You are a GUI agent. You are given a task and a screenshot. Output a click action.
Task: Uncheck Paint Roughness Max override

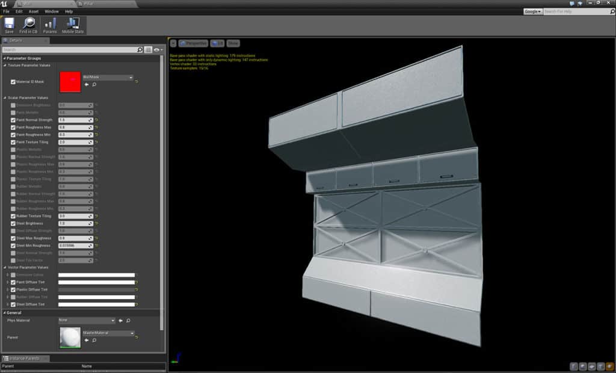pyautogui.click(x=13, y=128)
